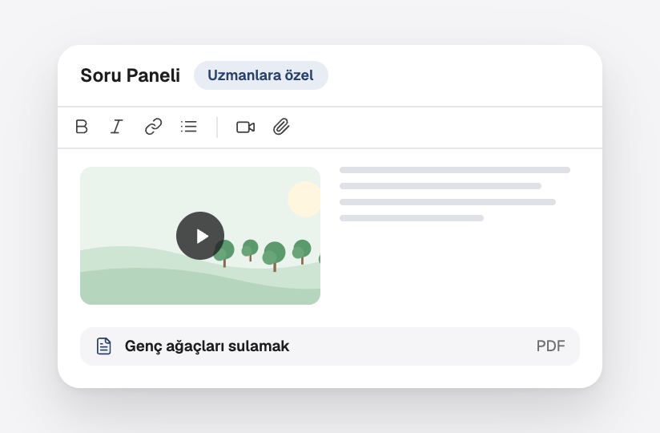The image size is (660, 433).
Task: Click the shortest last placeholder text line
Action: (x=412, y=218)
